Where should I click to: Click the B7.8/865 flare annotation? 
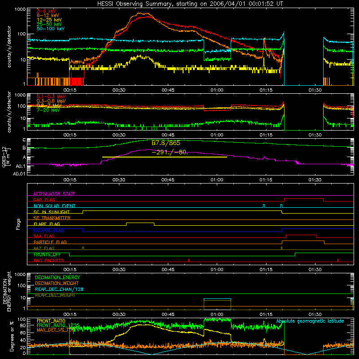(x=166, y=143)
